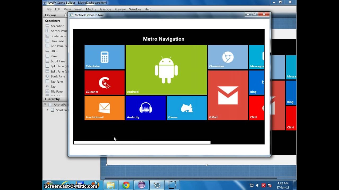The width and height of the screenshot is (339, 190).
Task: Open the blue Audacity tile
Action: point(146,108)
